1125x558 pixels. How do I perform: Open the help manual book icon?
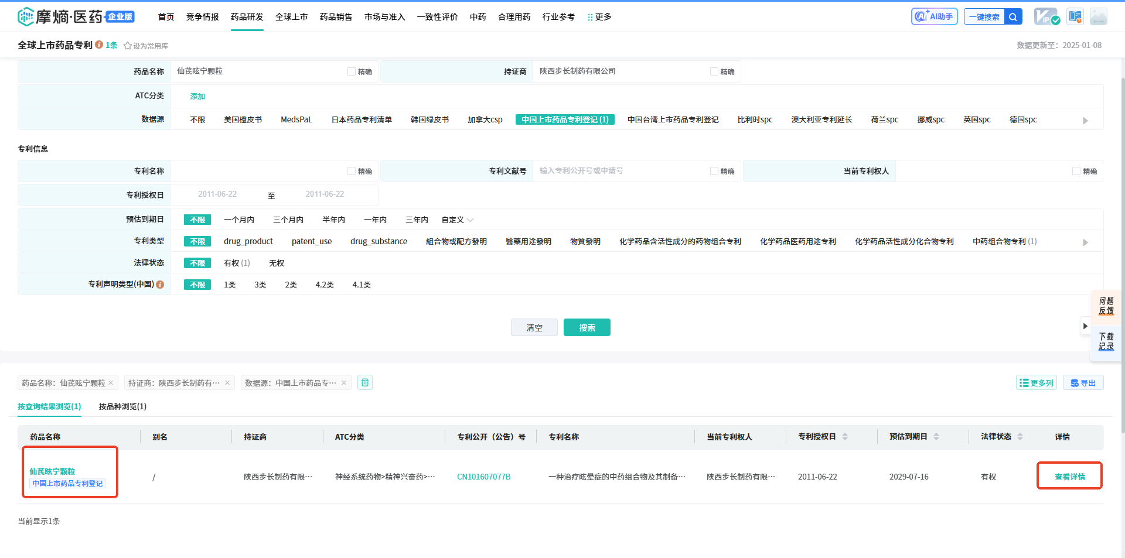(x=1075, y=16)
